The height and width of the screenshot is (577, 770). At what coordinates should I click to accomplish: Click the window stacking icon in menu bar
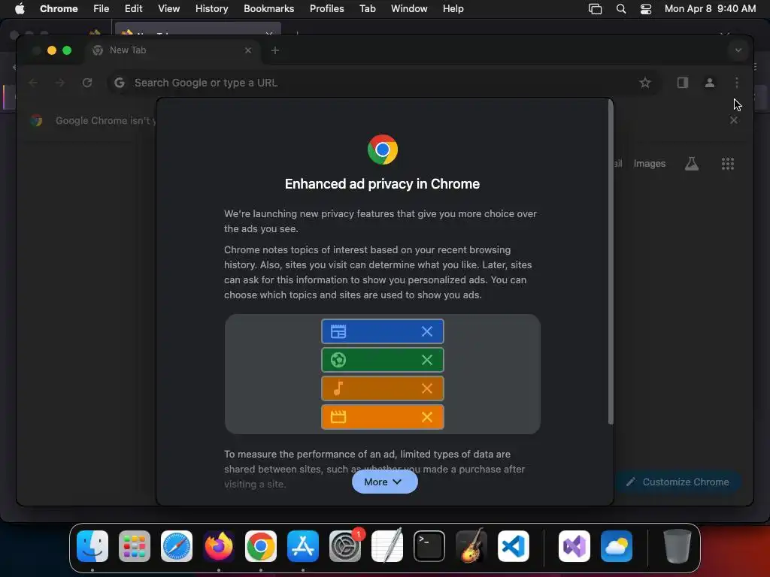(x=595, y=8)
